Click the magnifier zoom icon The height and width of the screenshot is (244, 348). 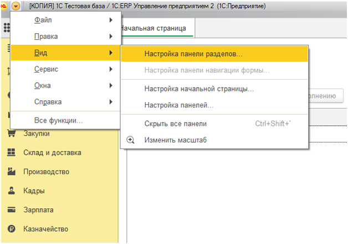click(130, 140)
